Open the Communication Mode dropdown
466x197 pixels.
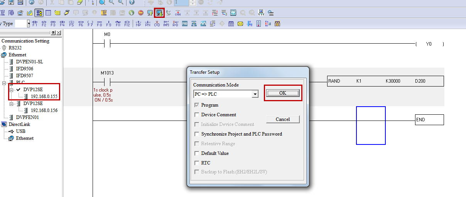click(255, 94)
